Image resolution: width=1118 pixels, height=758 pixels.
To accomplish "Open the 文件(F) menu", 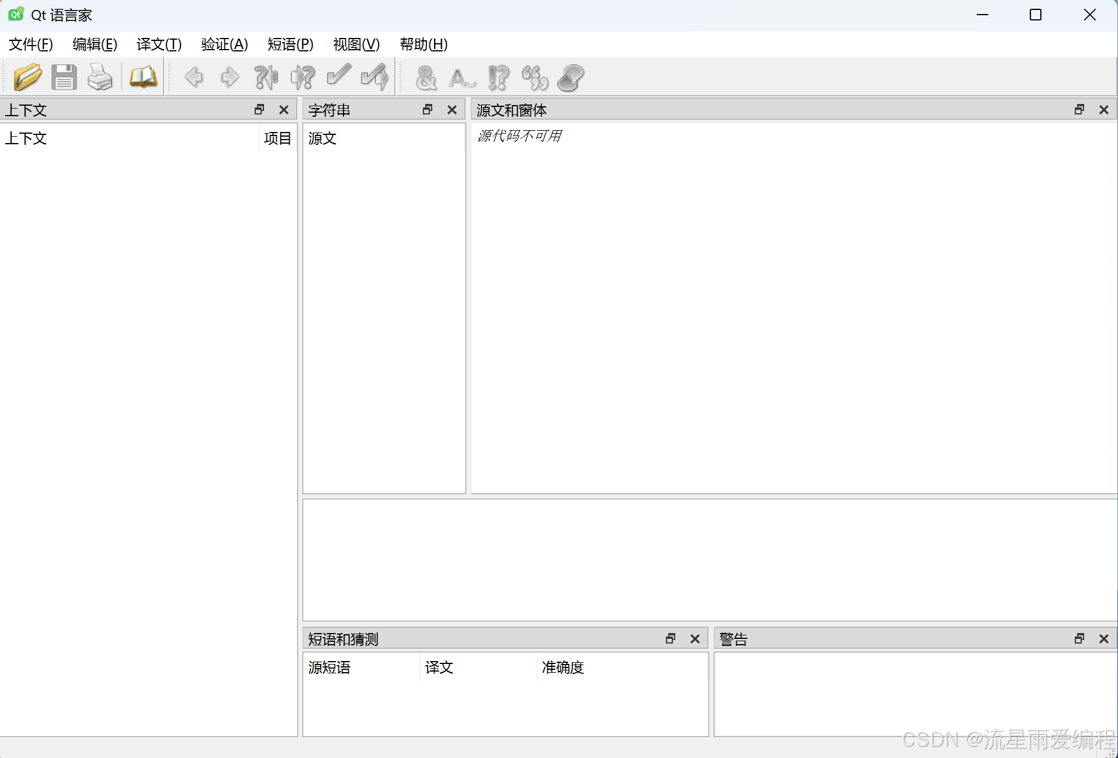I will 31,44.
